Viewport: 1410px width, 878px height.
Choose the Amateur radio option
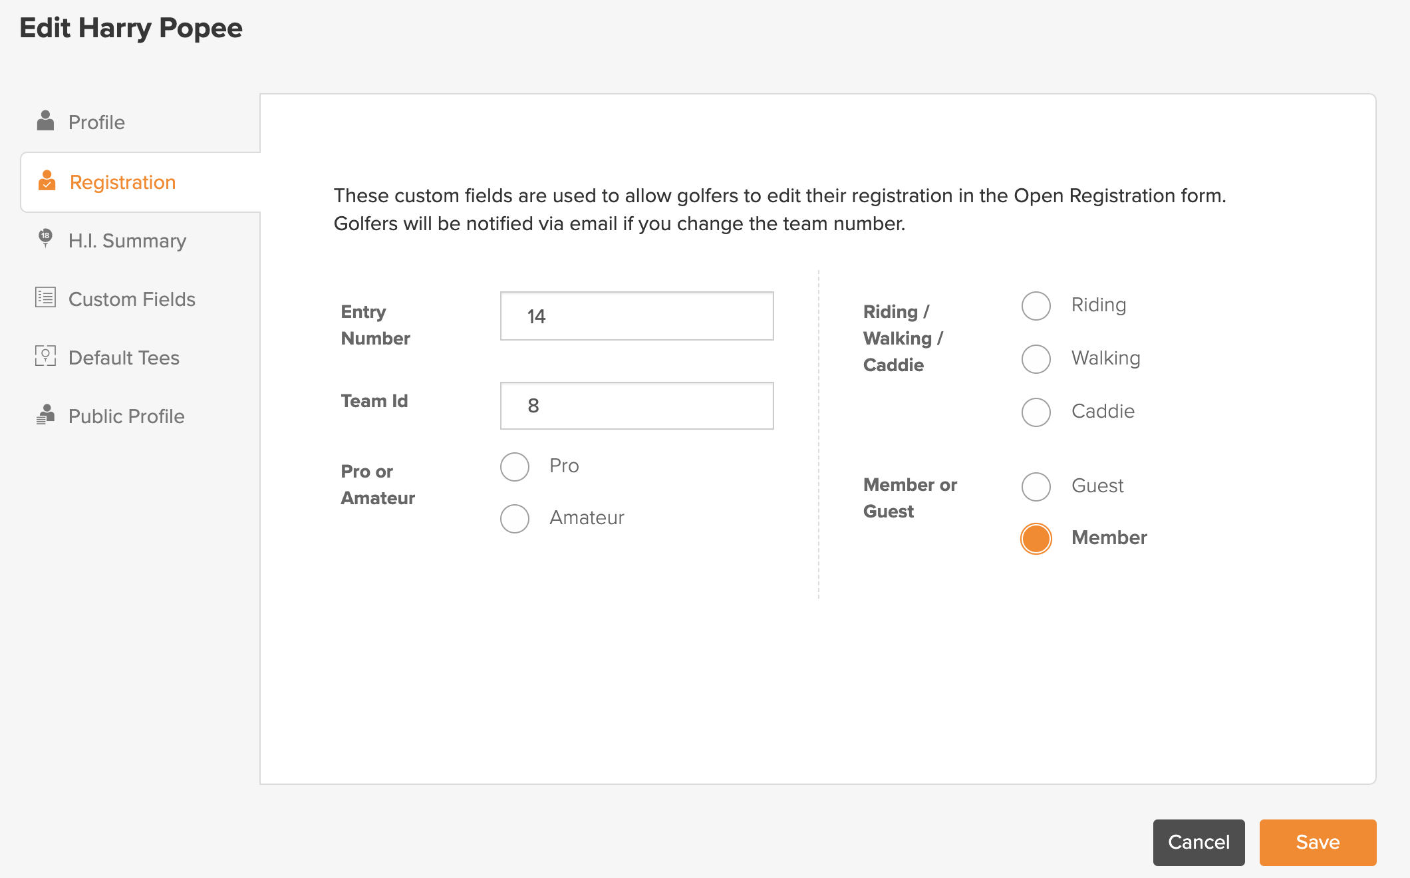(x=514, y=519)
